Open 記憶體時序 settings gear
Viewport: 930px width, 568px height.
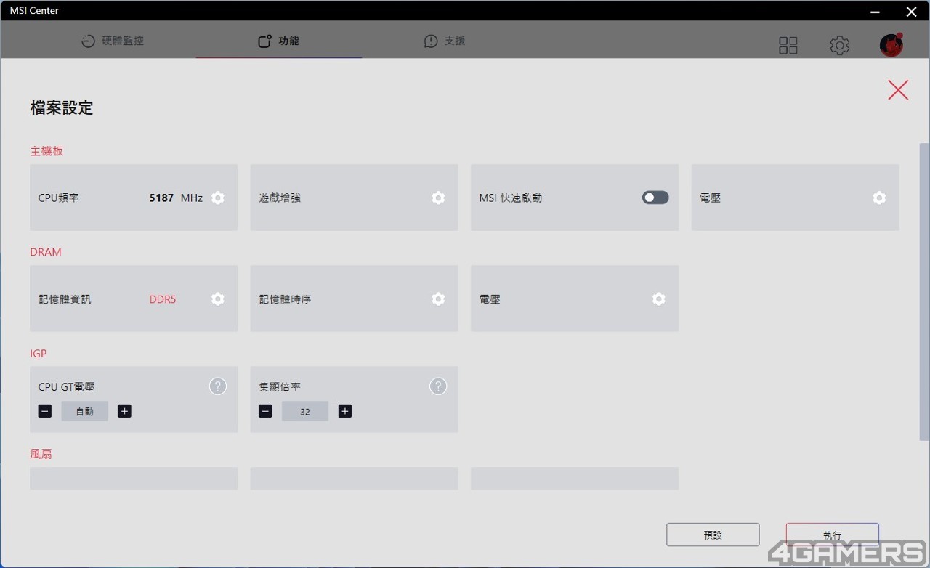(x=438, y=299)
